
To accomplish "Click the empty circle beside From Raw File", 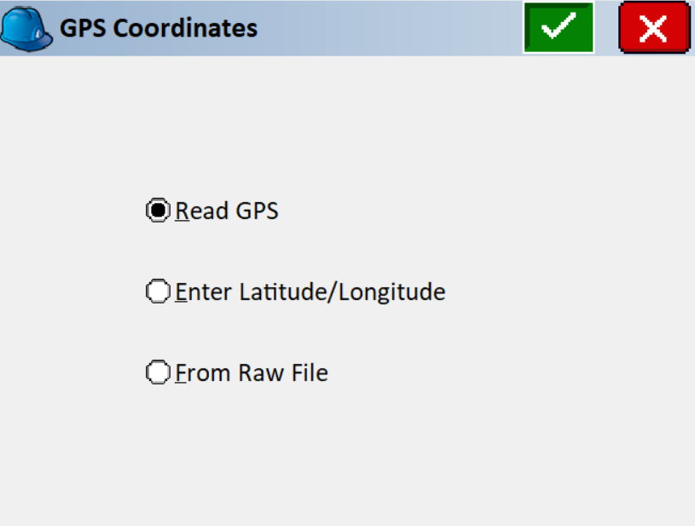I will coord(158,373).
